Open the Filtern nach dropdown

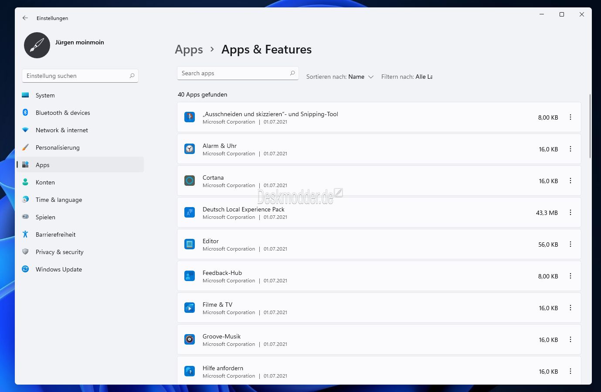point(407,77)
